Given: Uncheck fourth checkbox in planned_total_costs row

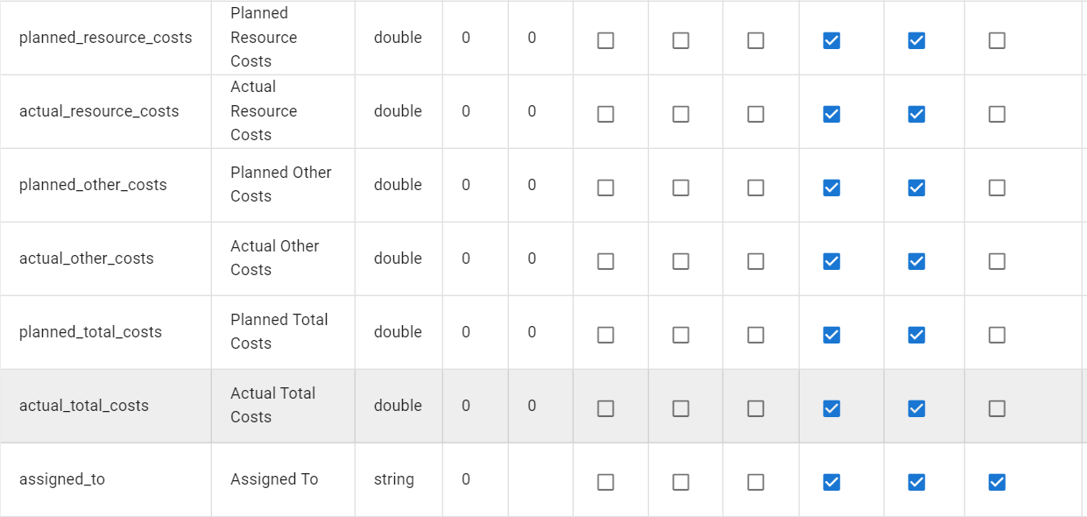Looking at the screenshot, I should coord(831,335).
